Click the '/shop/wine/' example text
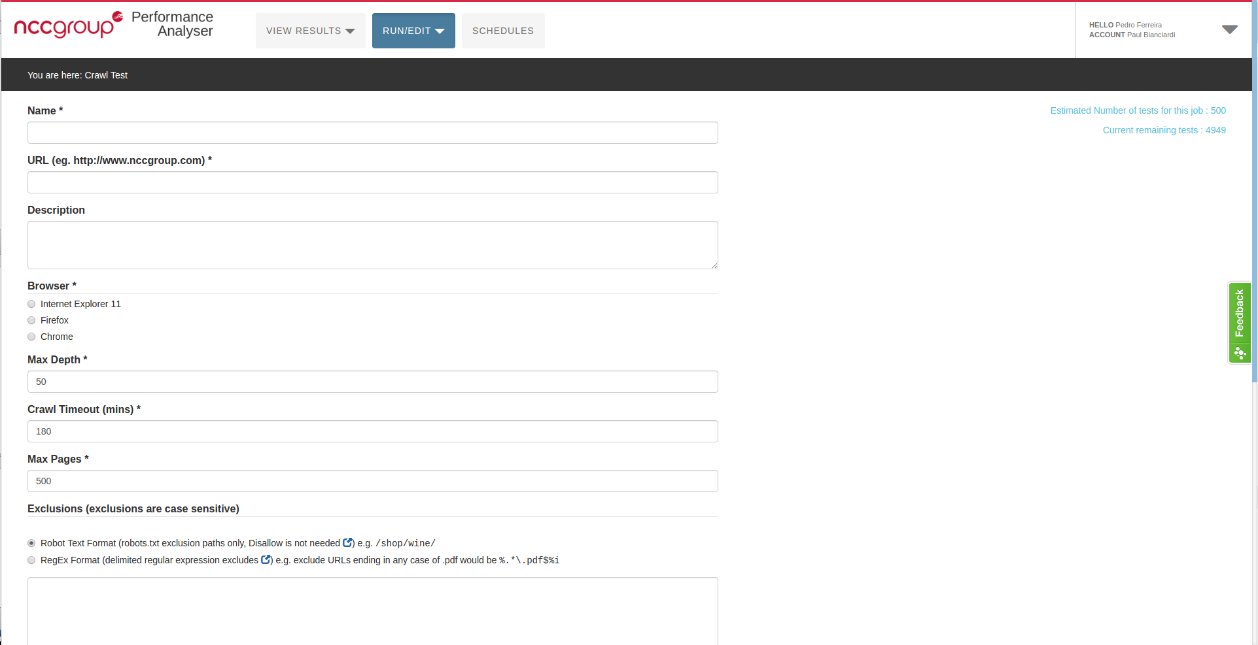The height and width of the screenshot is (645, 1258). tap(406, 543)
